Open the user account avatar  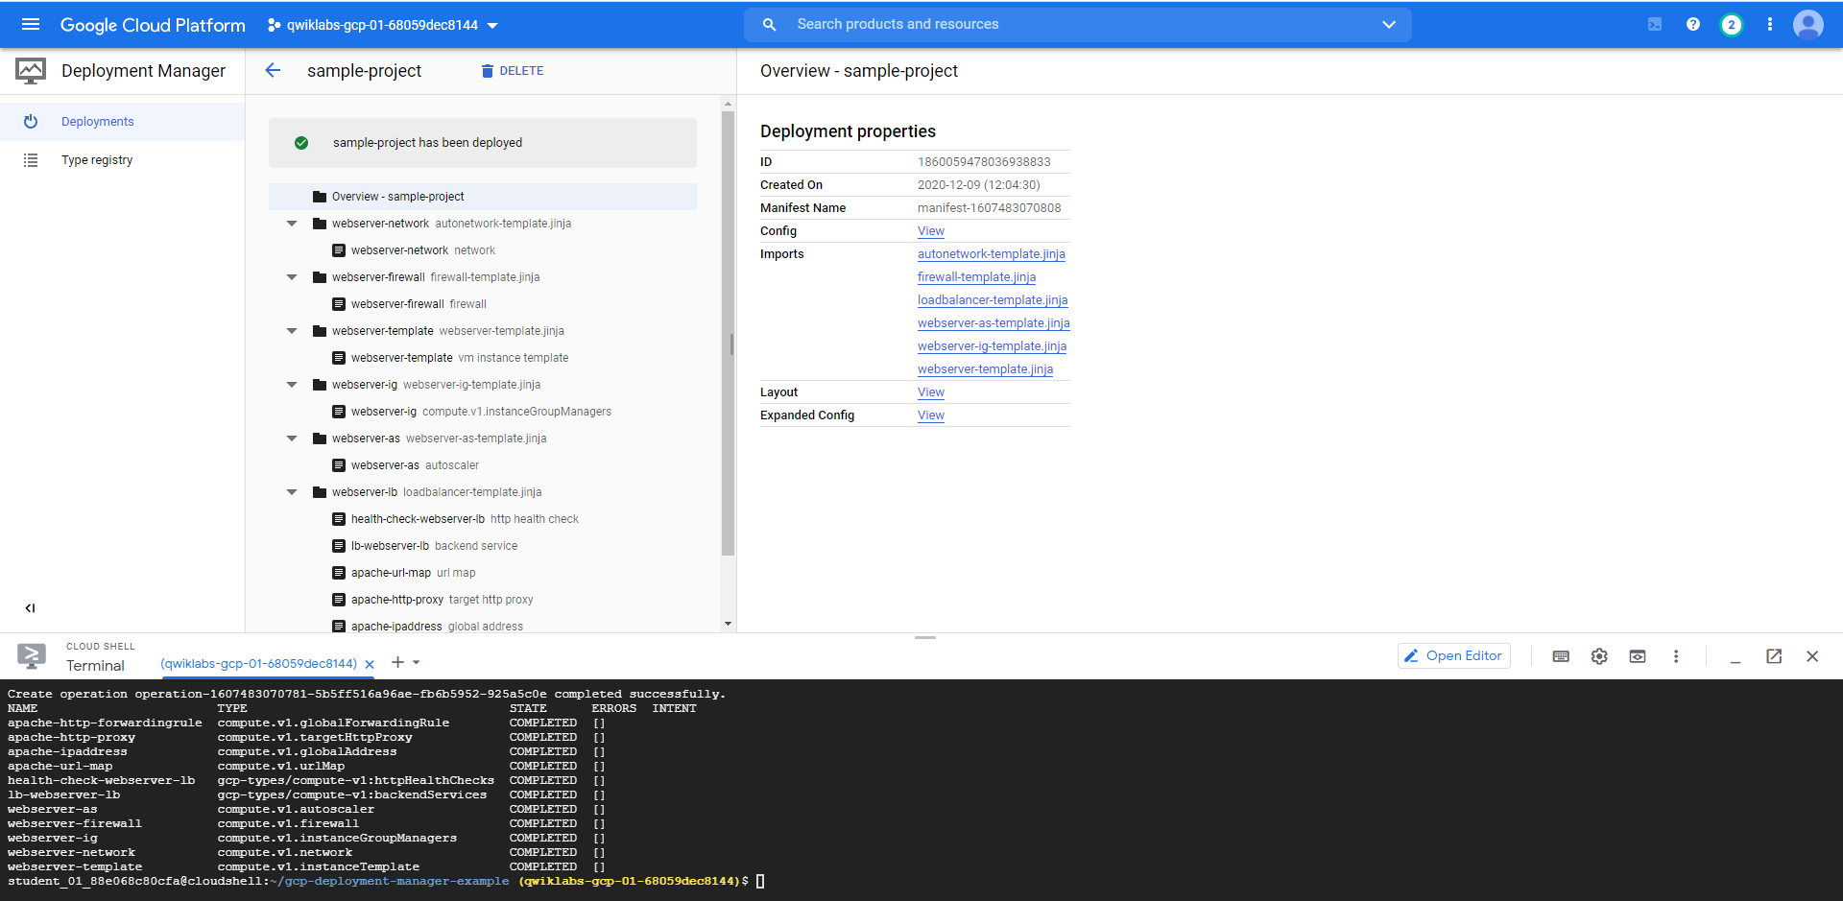click(x=1808, y=25)
